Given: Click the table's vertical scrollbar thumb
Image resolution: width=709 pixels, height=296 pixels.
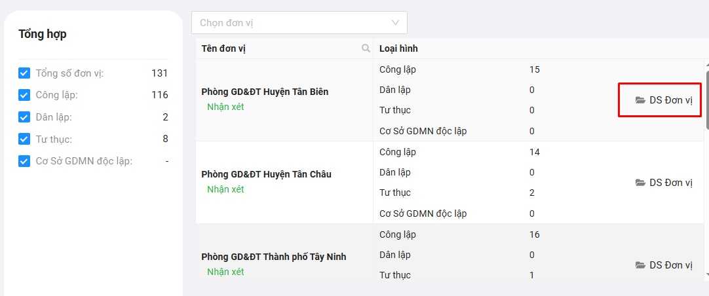Looking at the screenshot, I should click(706, 98).
